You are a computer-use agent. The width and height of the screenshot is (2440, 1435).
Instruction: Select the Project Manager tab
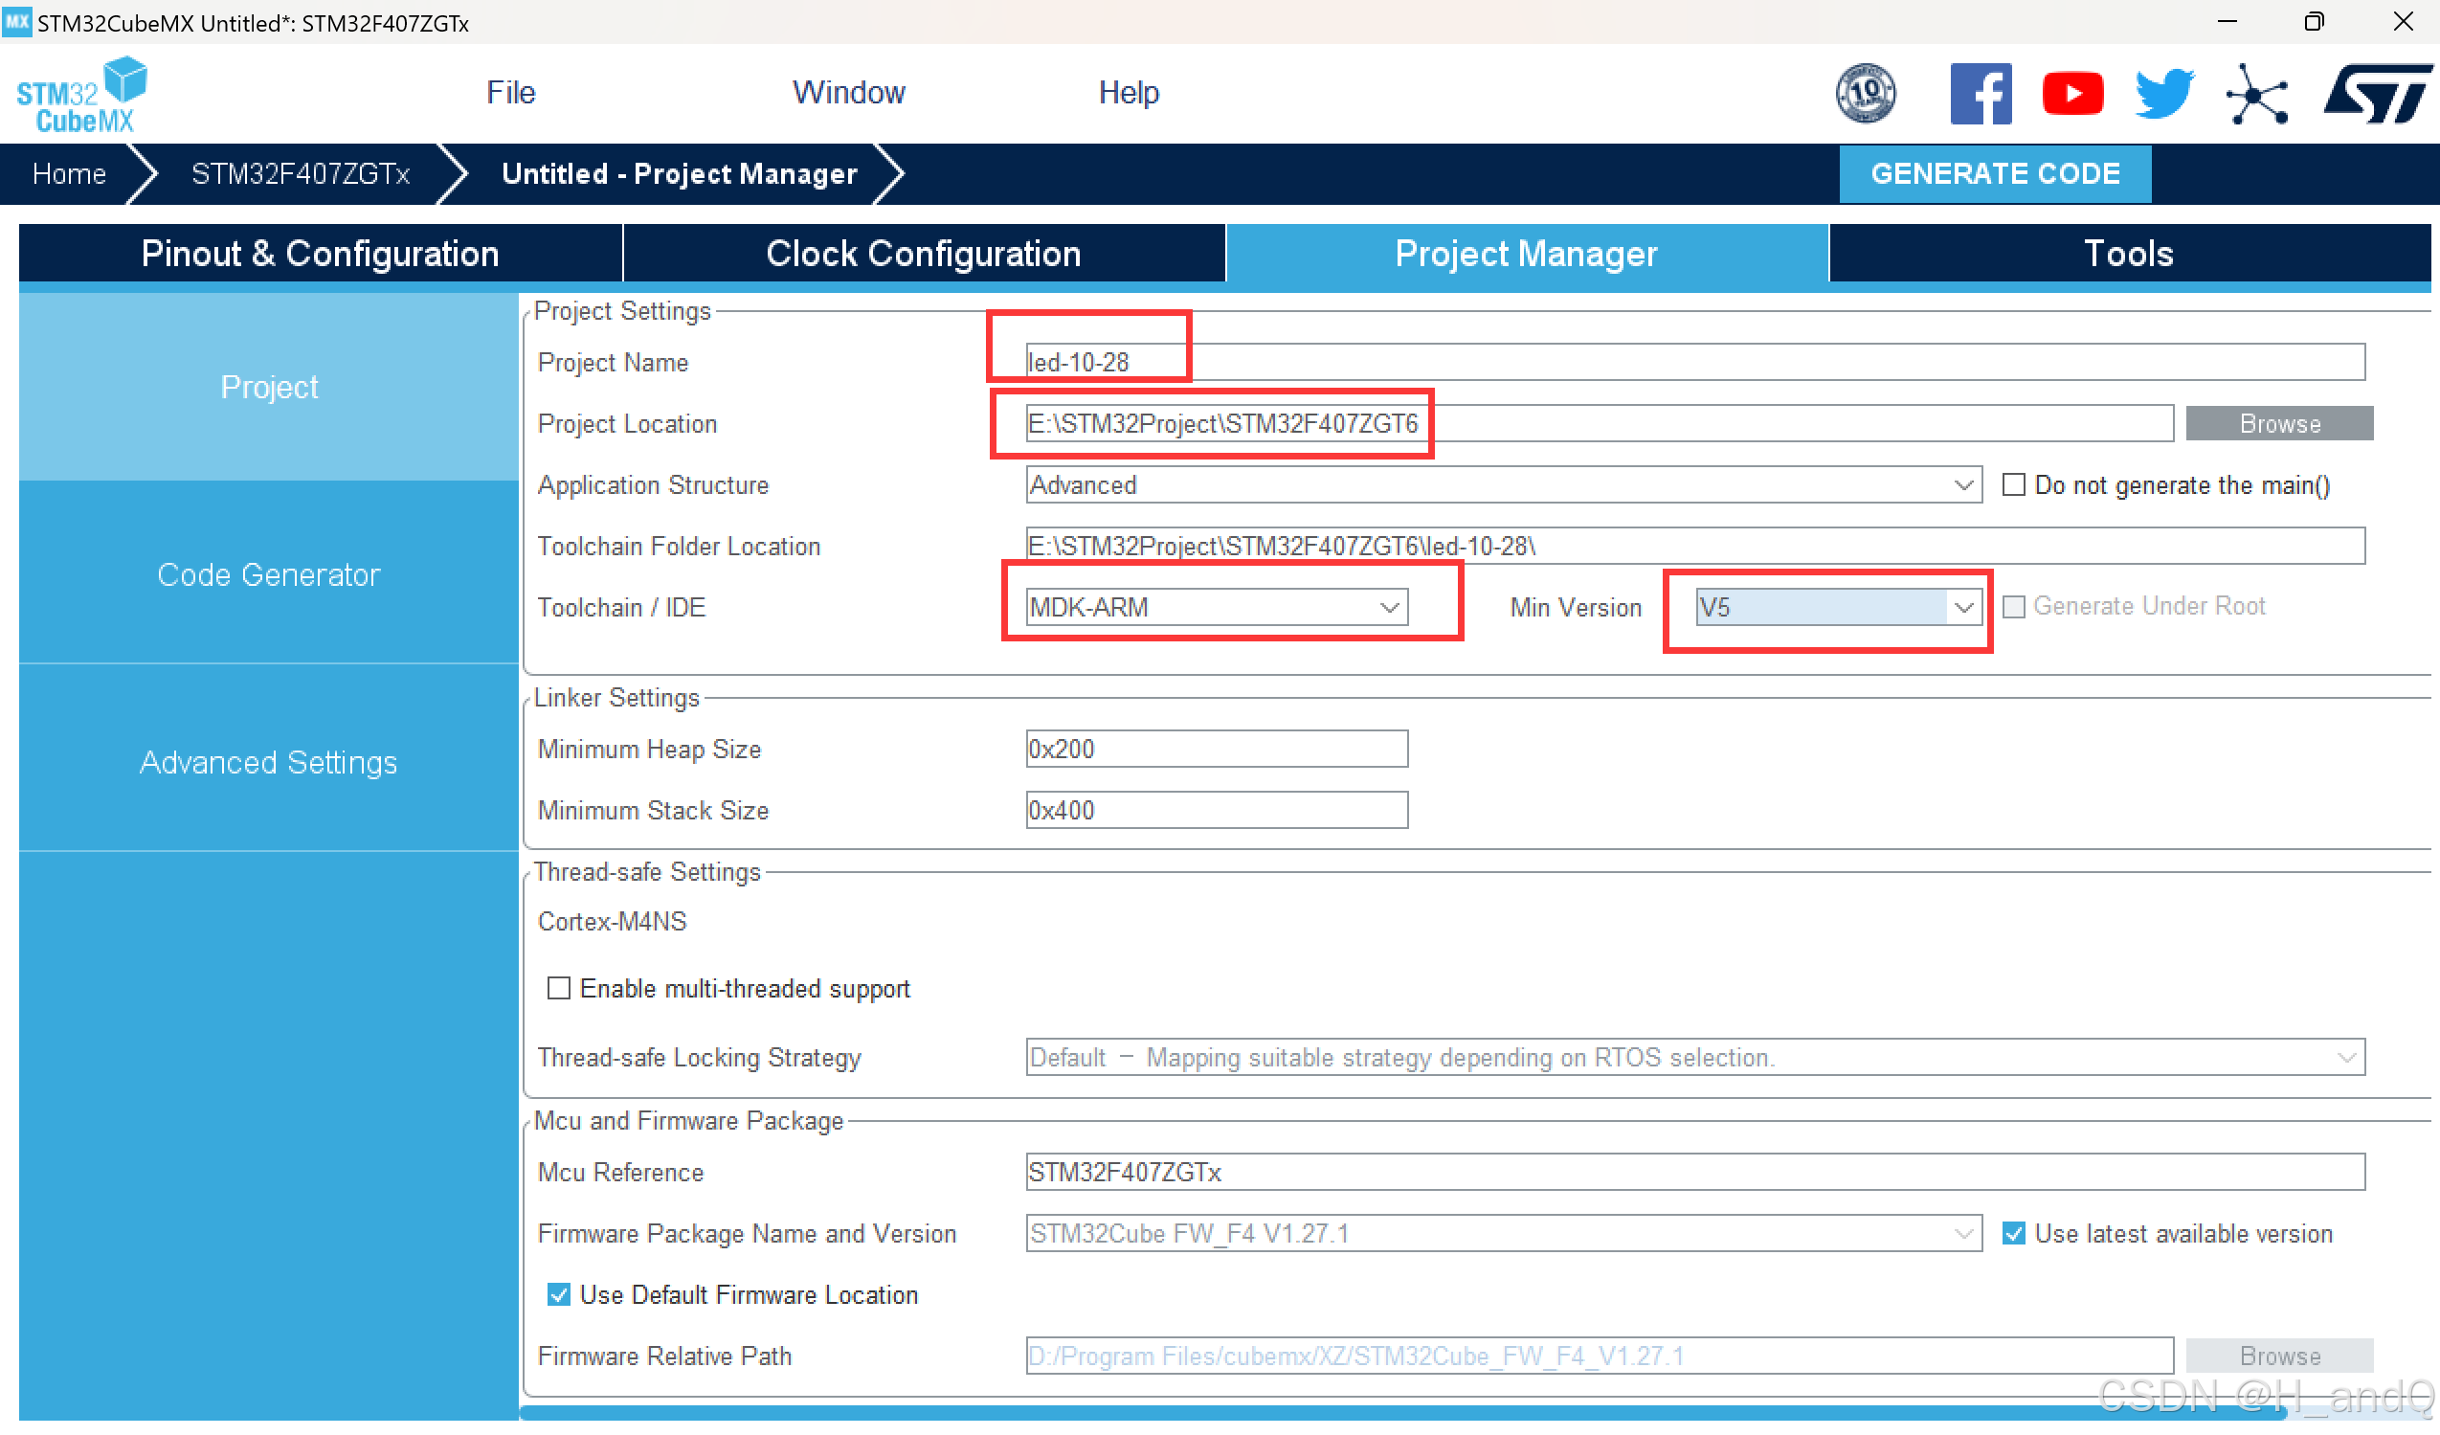pyautogui.click(x=1526, y=254)
